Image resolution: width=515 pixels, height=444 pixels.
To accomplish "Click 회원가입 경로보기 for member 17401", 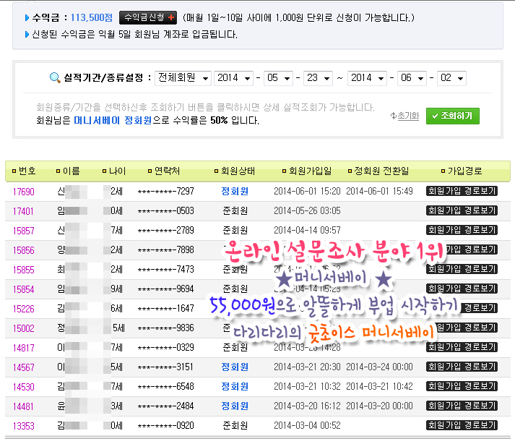I will 462,210.
